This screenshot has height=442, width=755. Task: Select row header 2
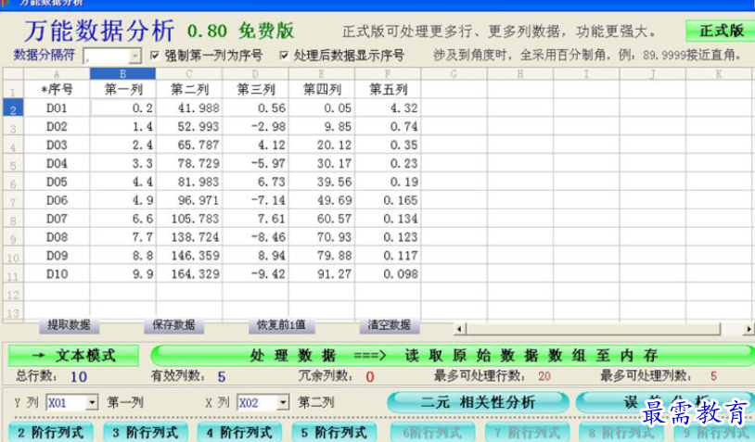13,108
